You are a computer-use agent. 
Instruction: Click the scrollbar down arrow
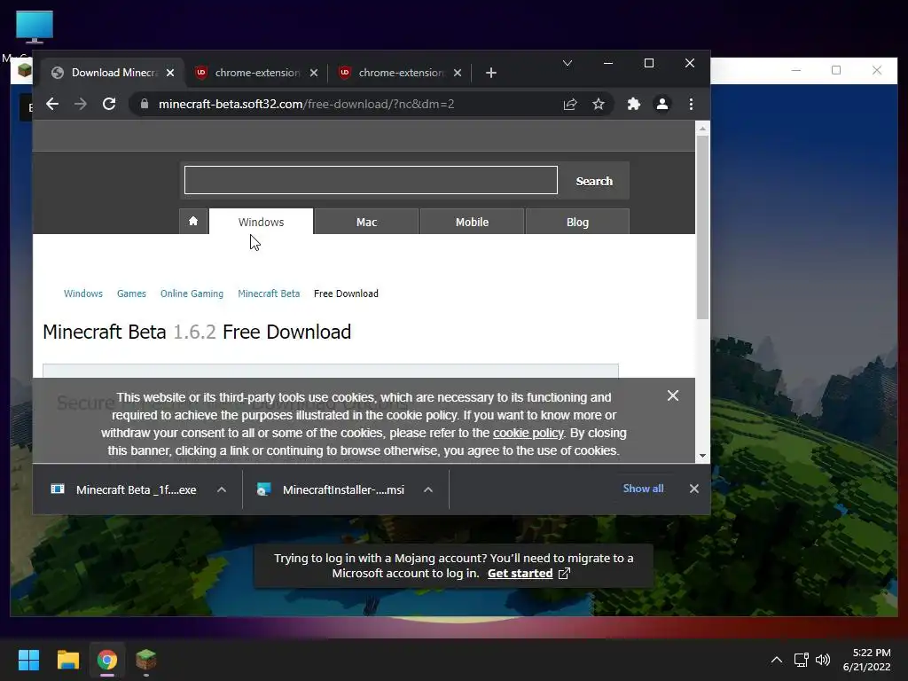[x=702, y=456]
